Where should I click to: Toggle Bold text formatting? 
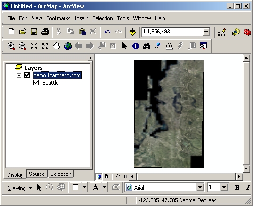(x=237, y=188)
